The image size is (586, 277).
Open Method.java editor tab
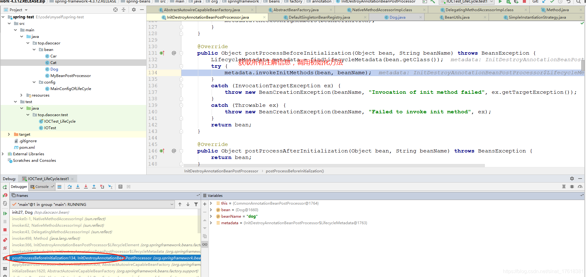(x=557, y=10)
